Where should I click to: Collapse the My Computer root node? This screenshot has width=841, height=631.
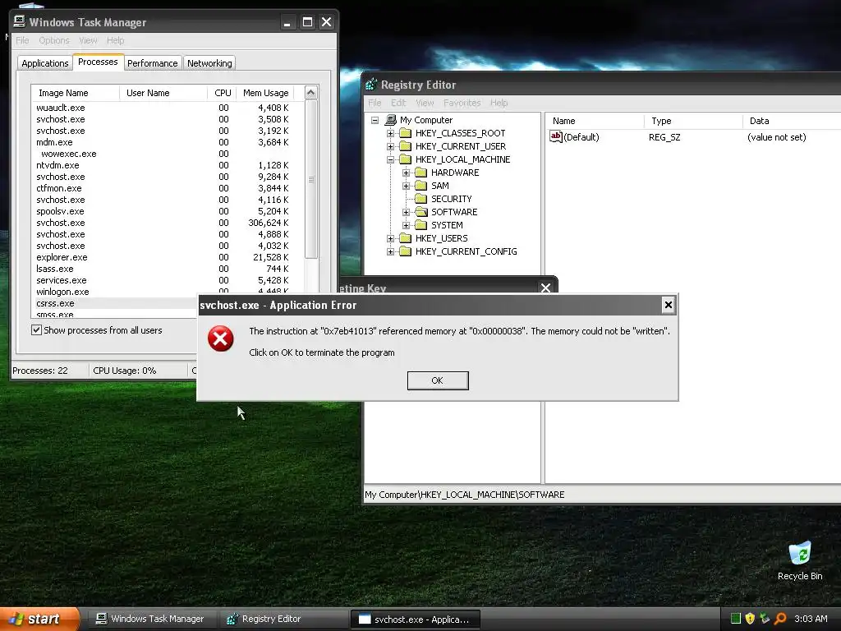pos(375,120)
